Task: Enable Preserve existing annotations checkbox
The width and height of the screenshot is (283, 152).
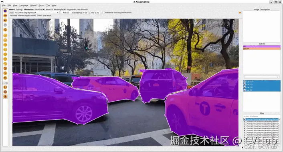Action: 104,13
